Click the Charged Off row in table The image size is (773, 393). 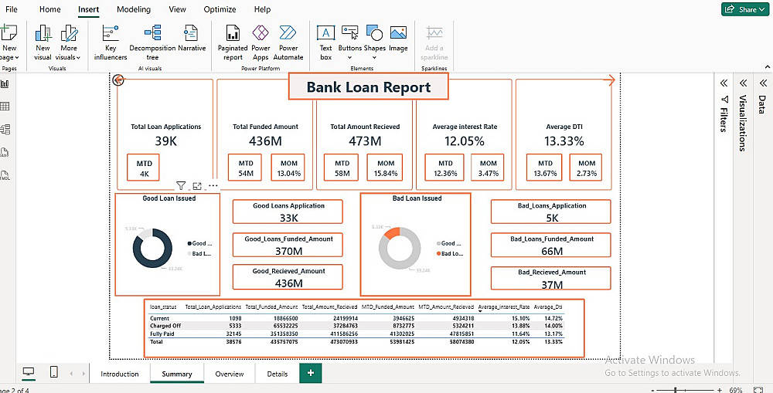pos(356,326)
